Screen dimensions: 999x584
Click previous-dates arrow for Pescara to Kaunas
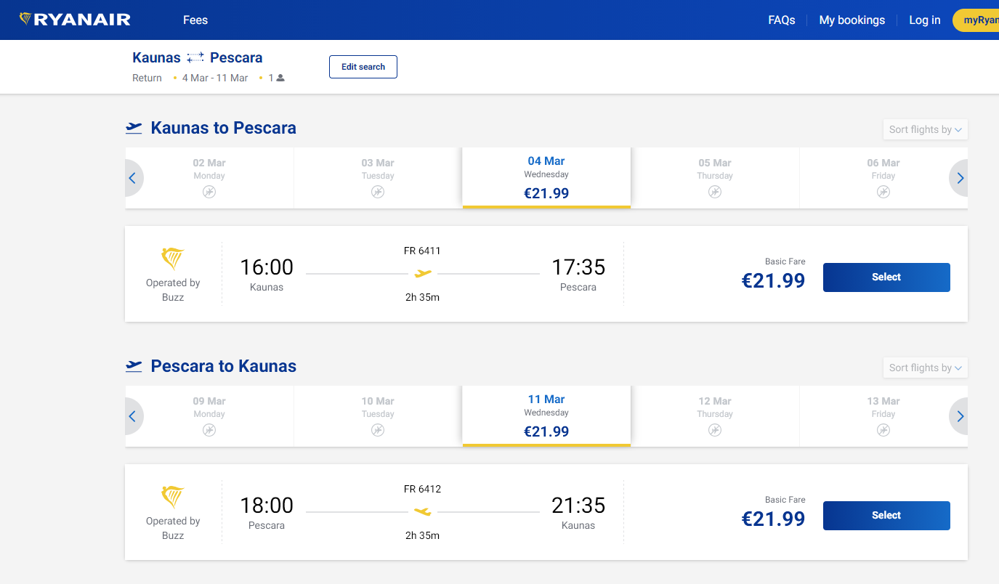pyautogui.click(x=133, y=416)
